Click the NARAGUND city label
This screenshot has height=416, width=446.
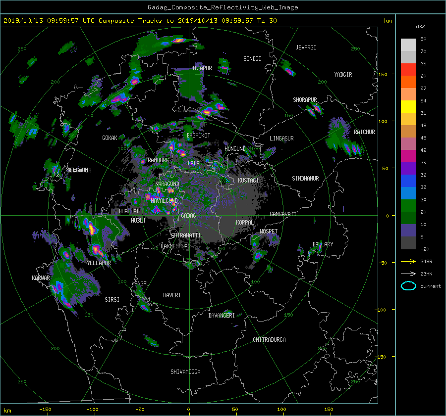point(167,184)
